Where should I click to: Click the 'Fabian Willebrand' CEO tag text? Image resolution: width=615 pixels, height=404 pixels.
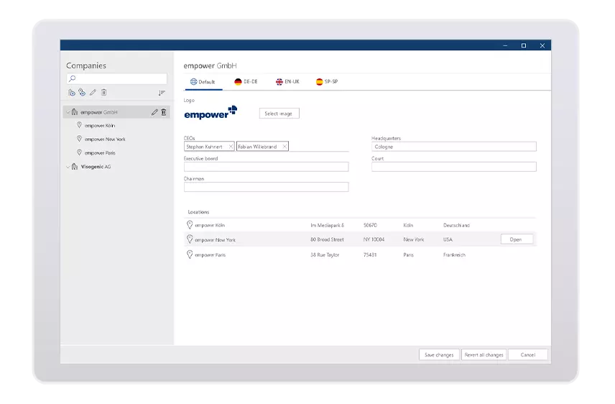pos(257,147)
